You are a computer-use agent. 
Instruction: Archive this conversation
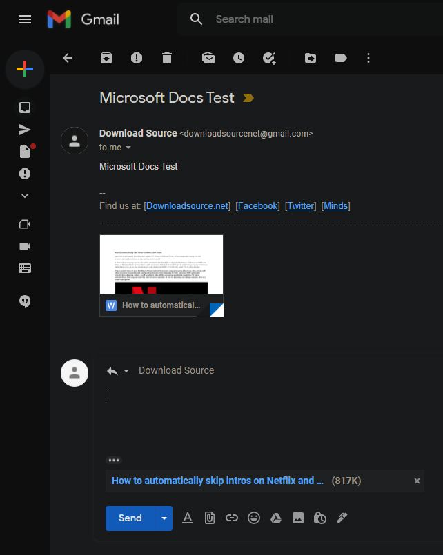pos(106,58)
